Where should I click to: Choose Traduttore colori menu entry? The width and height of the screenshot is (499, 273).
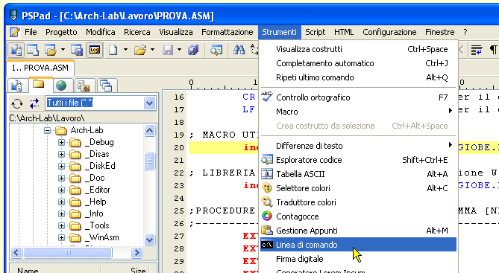(358, 202)
